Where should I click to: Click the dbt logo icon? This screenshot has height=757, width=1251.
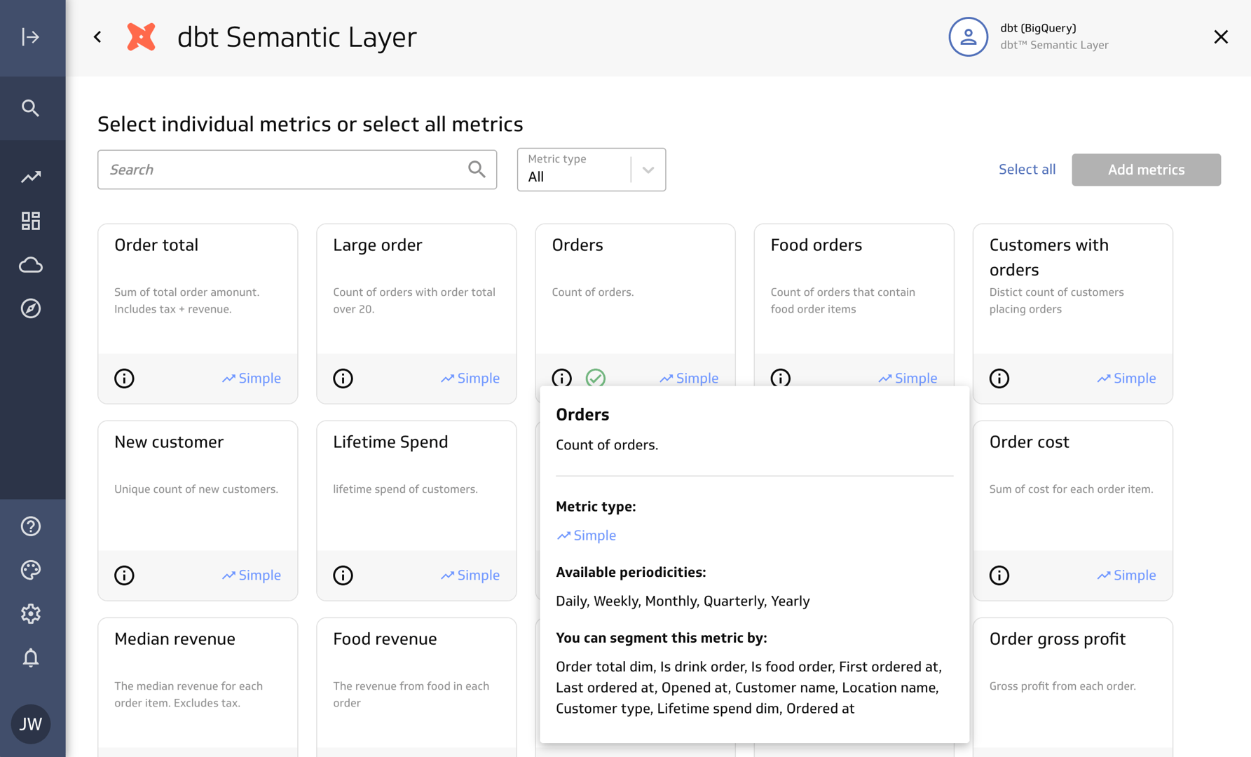141,36
